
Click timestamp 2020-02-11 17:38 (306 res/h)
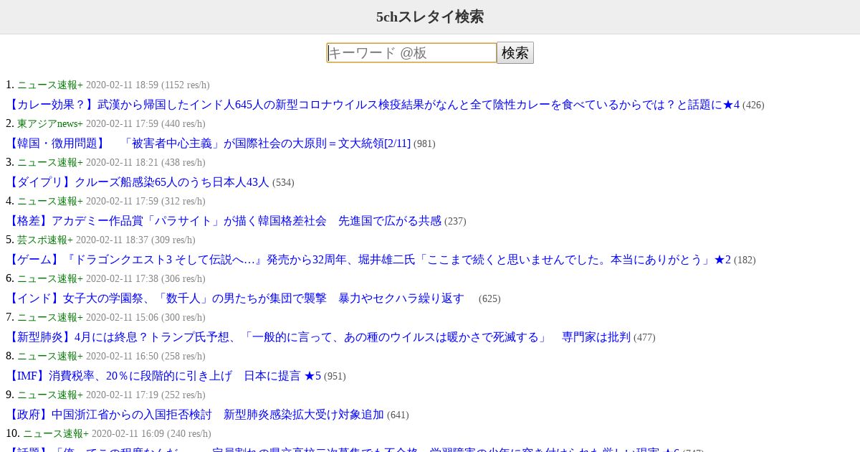coord(145,279)
